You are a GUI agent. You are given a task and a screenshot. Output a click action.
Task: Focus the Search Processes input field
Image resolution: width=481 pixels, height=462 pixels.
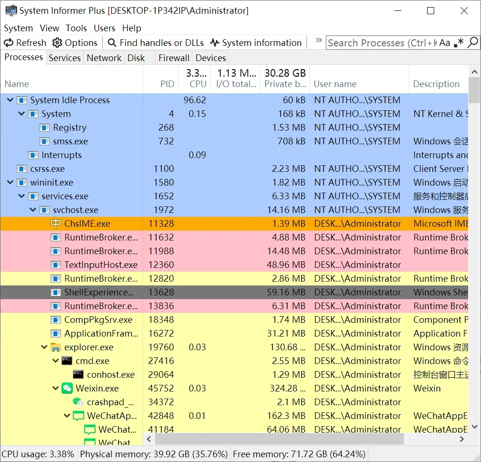[382, 43]
